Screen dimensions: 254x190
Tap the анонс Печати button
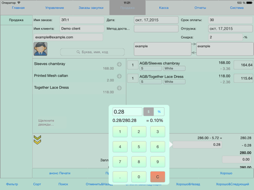60,173
